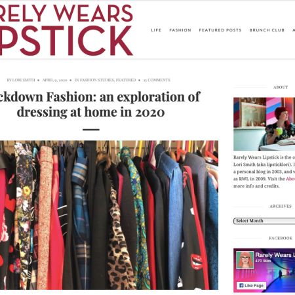Go to Featured Posts in navigation
The height and width of the screenshot is (295, 295).
point(220,30)
